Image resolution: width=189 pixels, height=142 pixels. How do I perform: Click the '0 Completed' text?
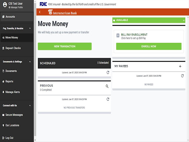coord(46,90)
